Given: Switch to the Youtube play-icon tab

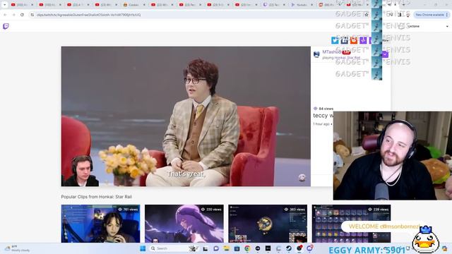Looking at the screenshot, I should (x=302, y=5).
